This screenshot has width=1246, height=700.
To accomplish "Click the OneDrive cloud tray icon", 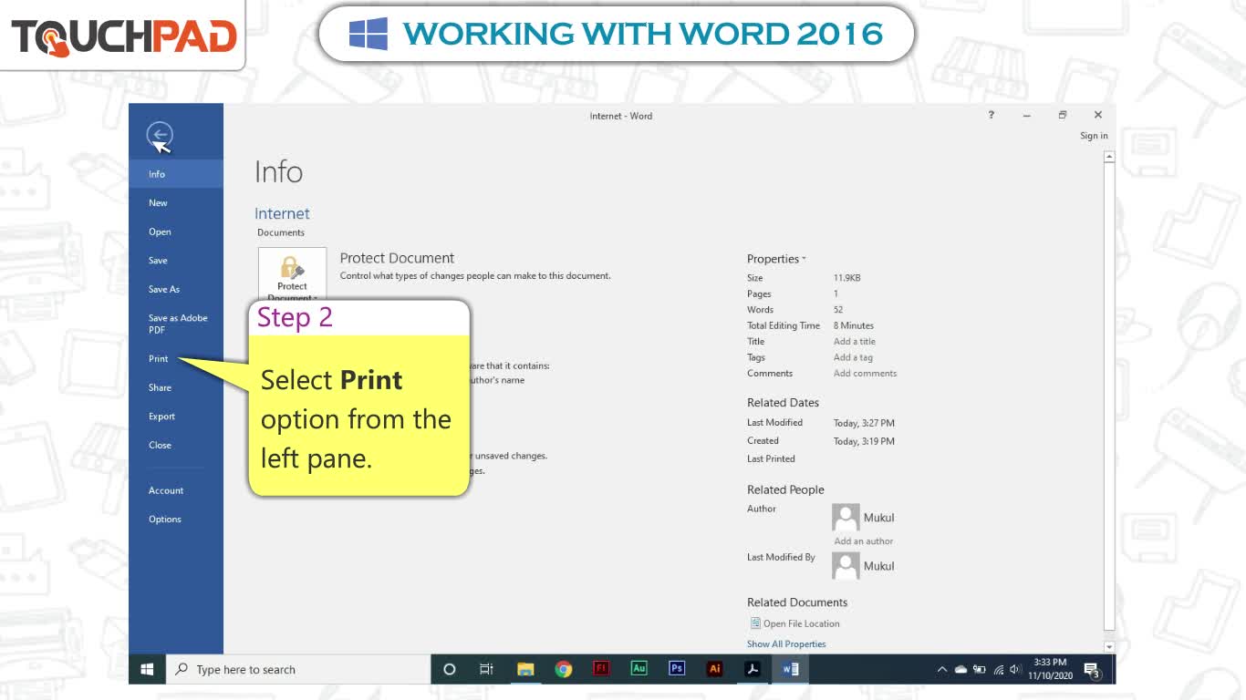I will [960, 670].
